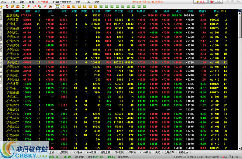This screenshot has height=159, width=242.
Task: Select the monthly 月 K-line icon
Action: coord(85,6)
